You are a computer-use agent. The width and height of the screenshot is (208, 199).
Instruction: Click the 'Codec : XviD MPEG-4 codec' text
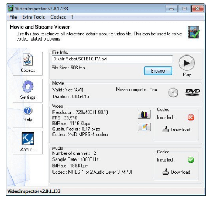(x=80, y=134)
